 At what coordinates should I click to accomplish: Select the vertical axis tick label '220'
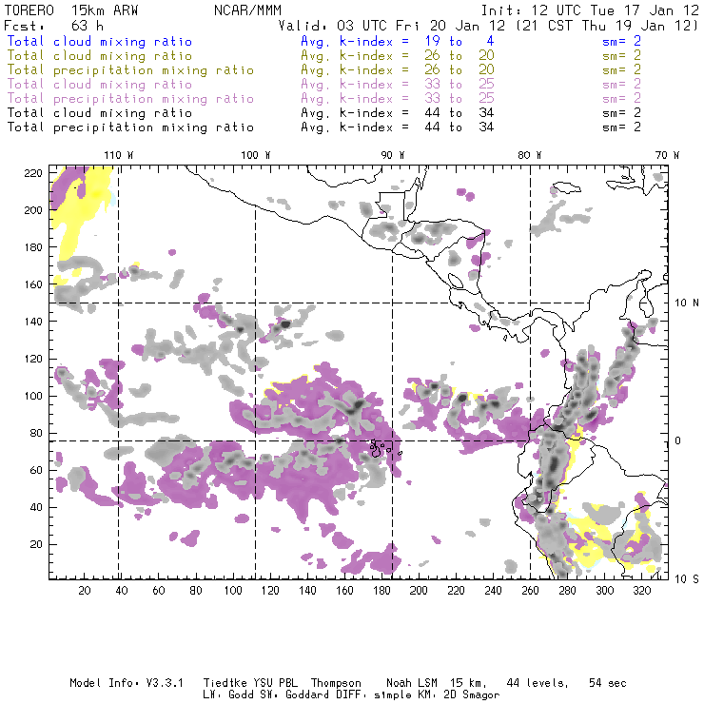coord(33,173)
